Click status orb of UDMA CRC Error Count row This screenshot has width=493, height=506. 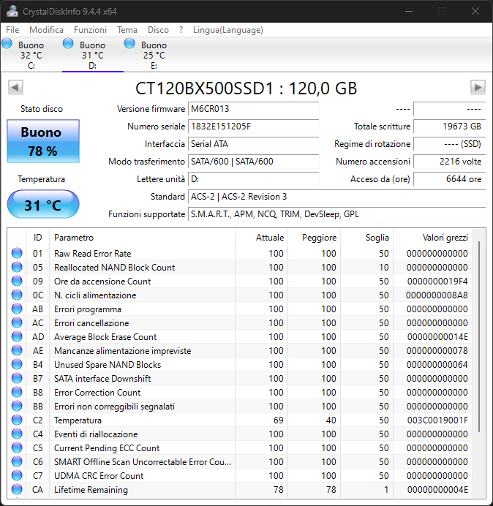click(x=17, y=475)
